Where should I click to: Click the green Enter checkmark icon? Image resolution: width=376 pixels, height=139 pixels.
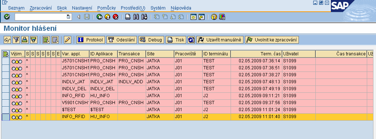tap(7, 17)
